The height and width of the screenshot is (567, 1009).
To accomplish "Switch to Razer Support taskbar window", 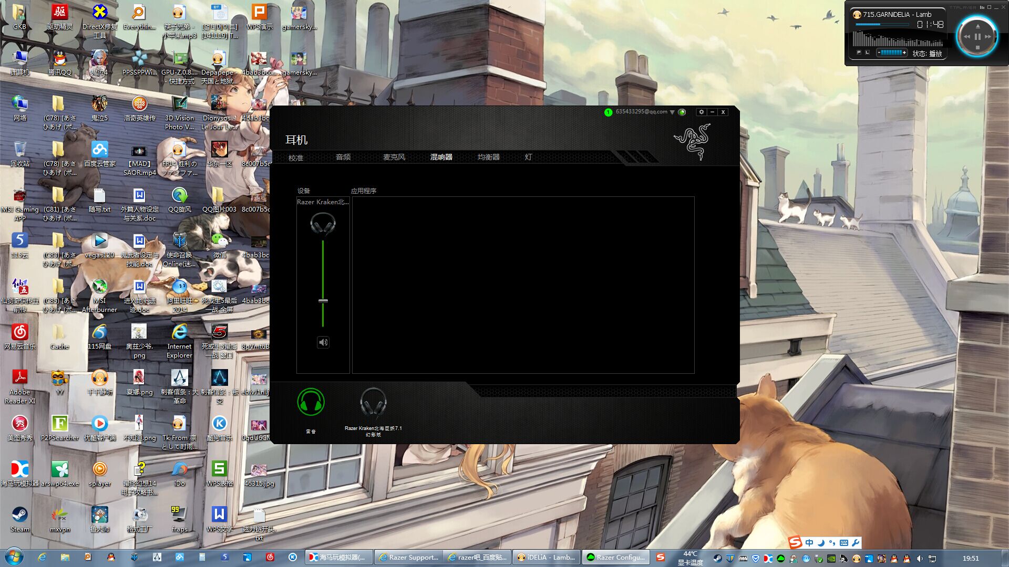I will 409,557.
